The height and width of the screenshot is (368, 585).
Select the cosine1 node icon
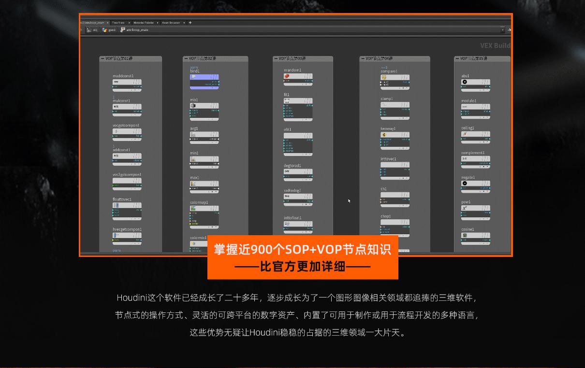pos(465,236)
